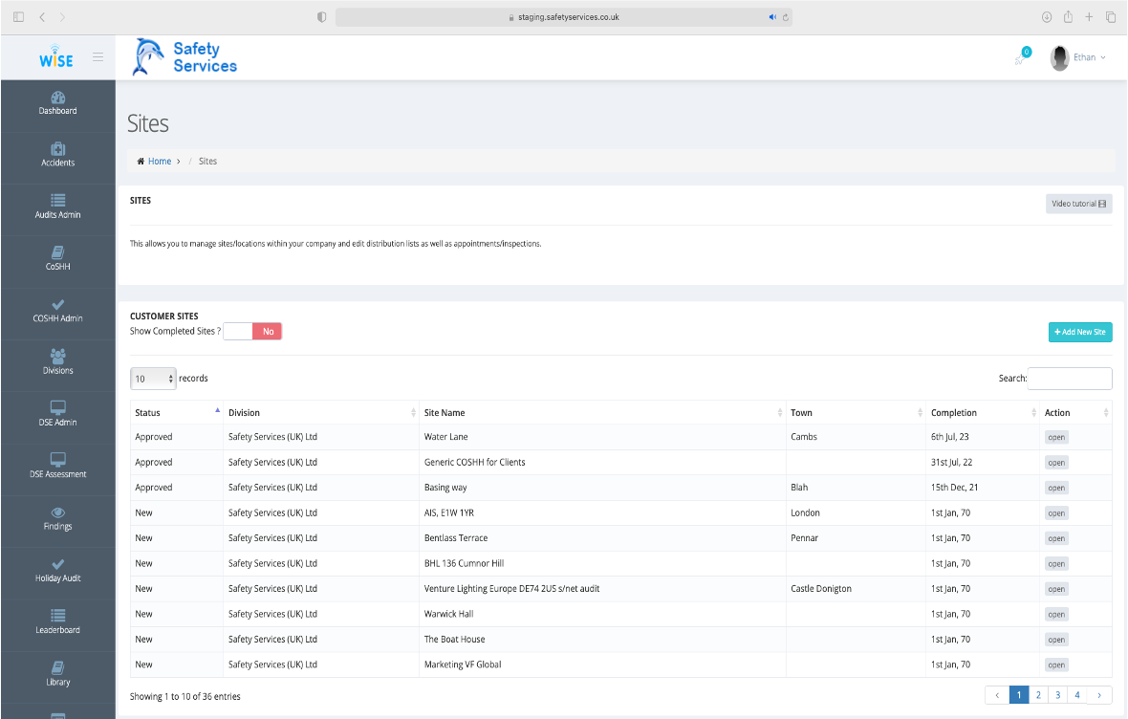Open DSE Assessment monitor icon
Image resolution: width=1128 pixels, height=719 pixels.
point(57,460)
